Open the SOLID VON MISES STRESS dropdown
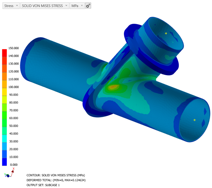Image resolution: width=212 pixels, height=188 pixels. point(45,6)
